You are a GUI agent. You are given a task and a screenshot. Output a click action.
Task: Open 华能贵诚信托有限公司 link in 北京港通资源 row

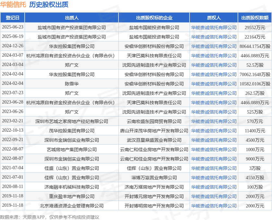[214, 206]
